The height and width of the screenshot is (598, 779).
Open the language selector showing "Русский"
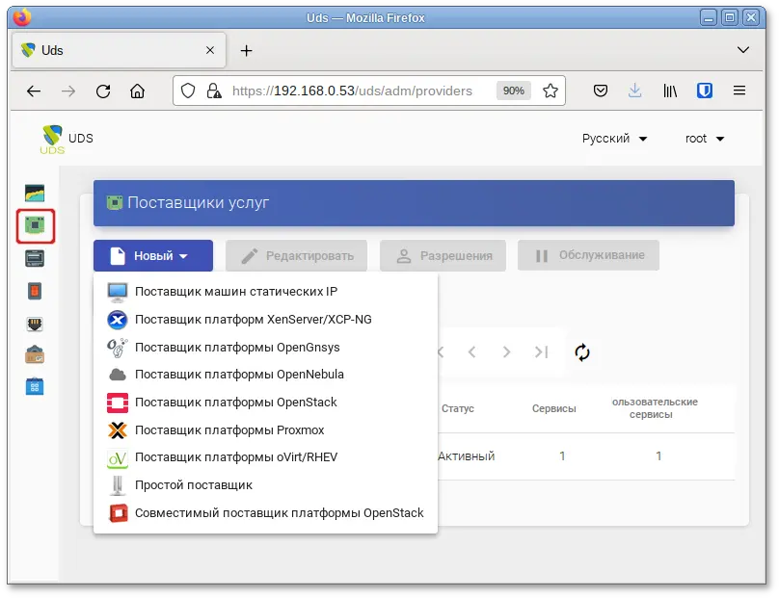click(x=615, y=138)
